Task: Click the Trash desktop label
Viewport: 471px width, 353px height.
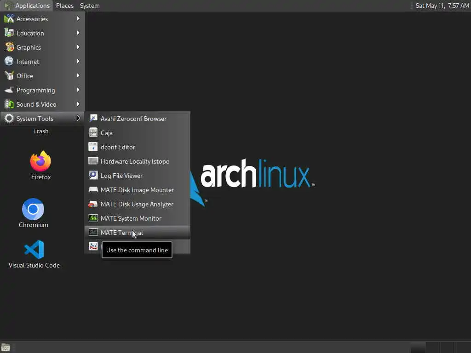Action: 40,131
